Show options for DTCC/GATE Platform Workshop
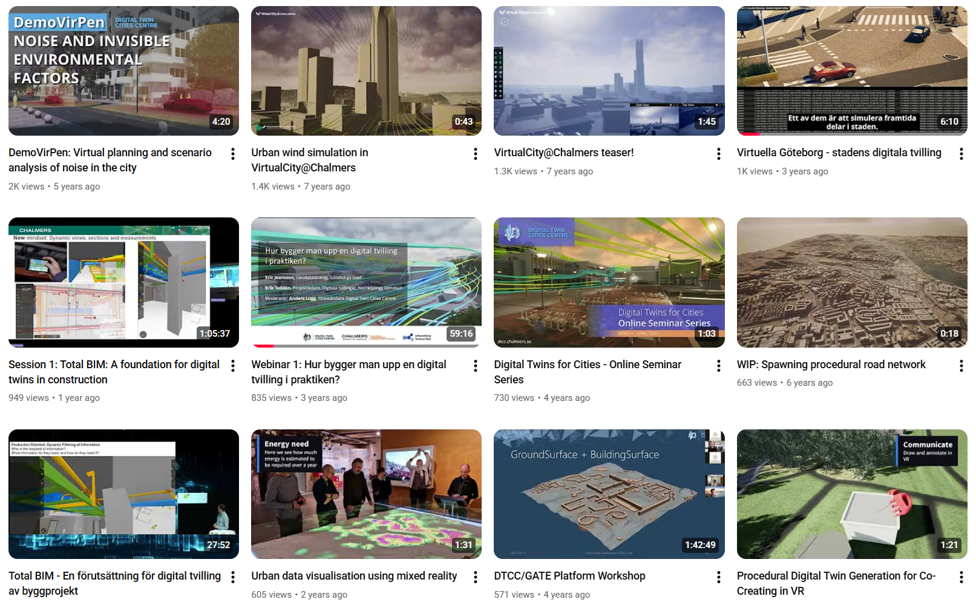Screen dimensions: 976x605 718,577
